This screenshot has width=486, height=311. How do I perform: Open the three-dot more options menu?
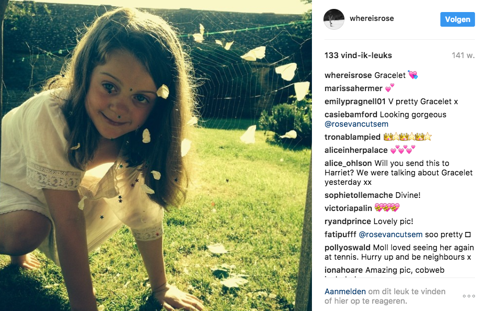pos(469,296)
